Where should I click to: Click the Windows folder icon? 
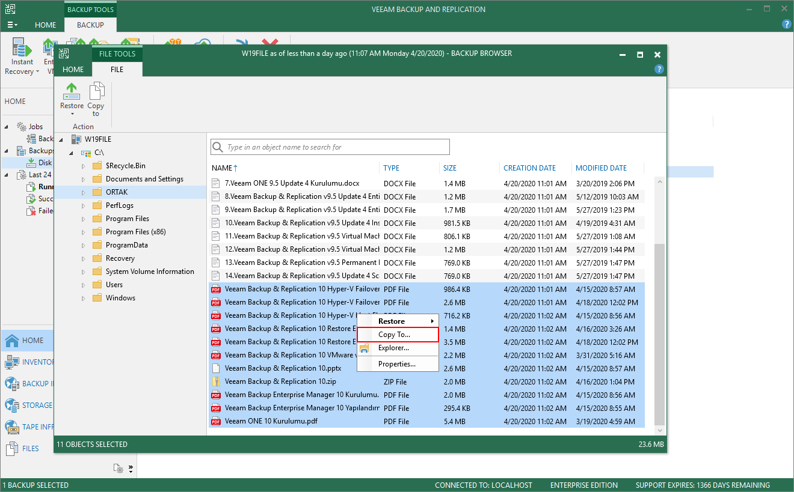pos(97,298)
